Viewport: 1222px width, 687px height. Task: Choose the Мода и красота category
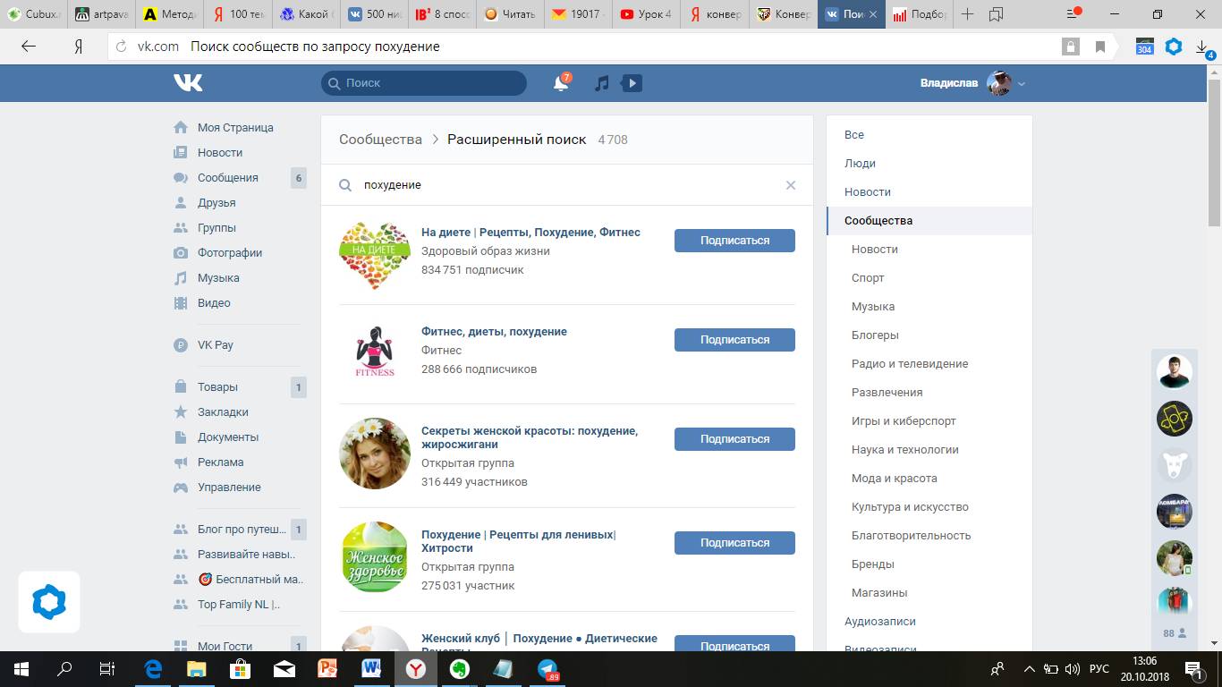(x=894, y=479)
